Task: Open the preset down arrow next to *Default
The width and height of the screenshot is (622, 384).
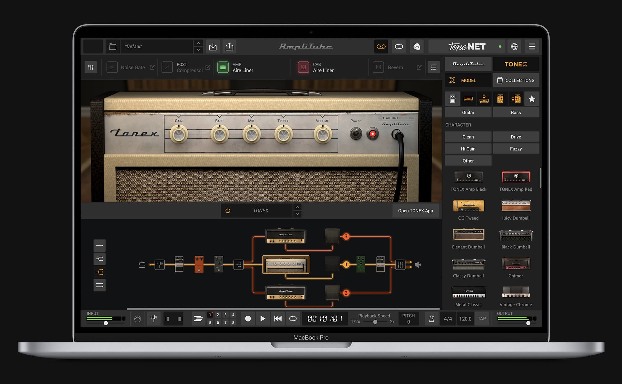Action: pos(198,49)
